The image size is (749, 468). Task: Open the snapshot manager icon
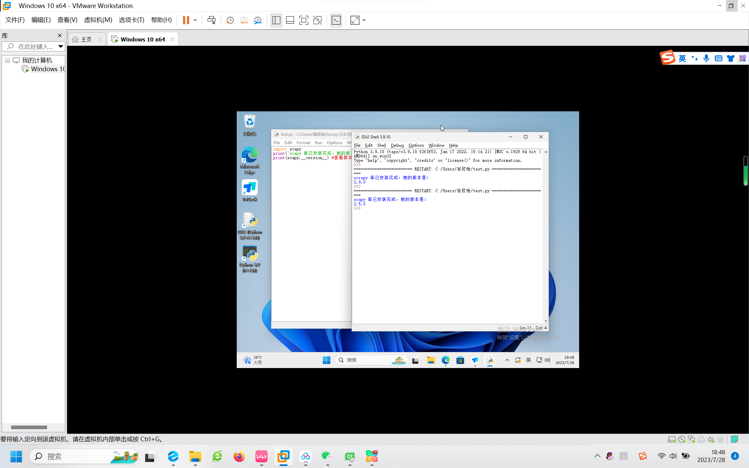(258, 20)
